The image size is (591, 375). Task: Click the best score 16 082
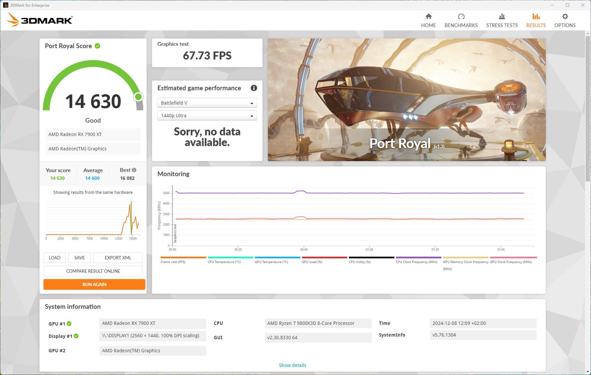[x=127, y=178]
